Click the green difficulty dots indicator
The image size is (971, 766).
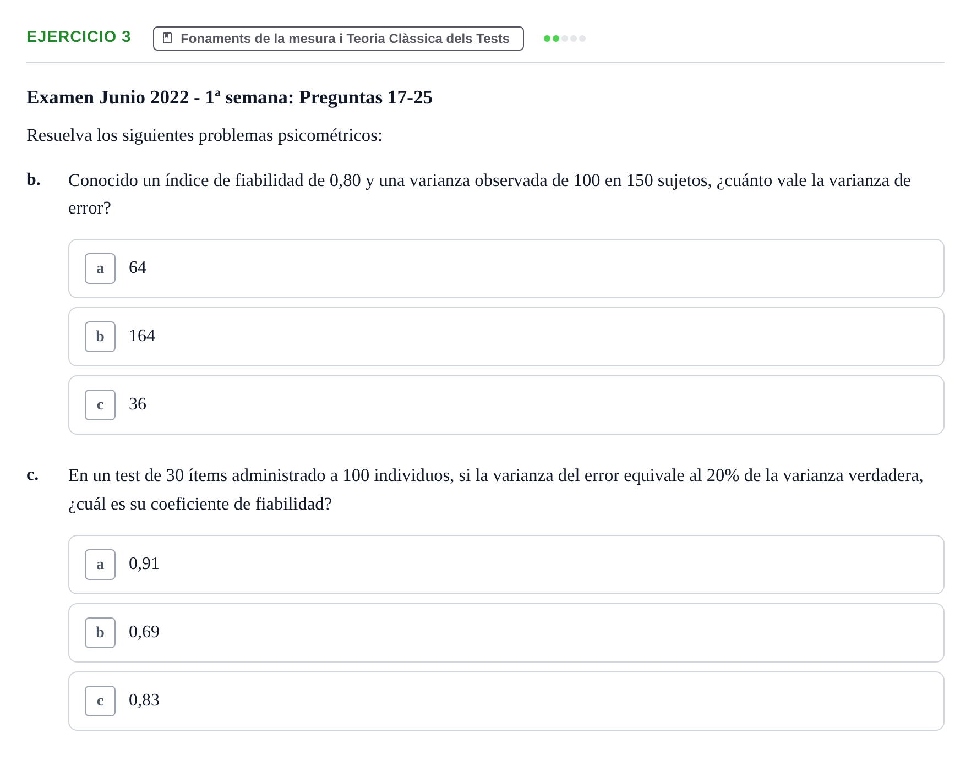(565, 39)
